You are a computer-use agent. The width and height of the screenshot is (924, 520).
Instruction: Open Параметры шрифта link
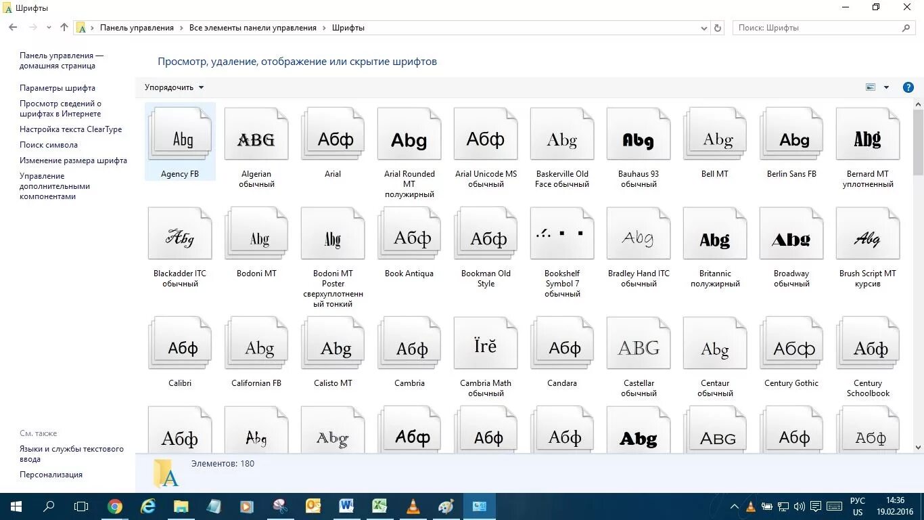pos(57,88)
